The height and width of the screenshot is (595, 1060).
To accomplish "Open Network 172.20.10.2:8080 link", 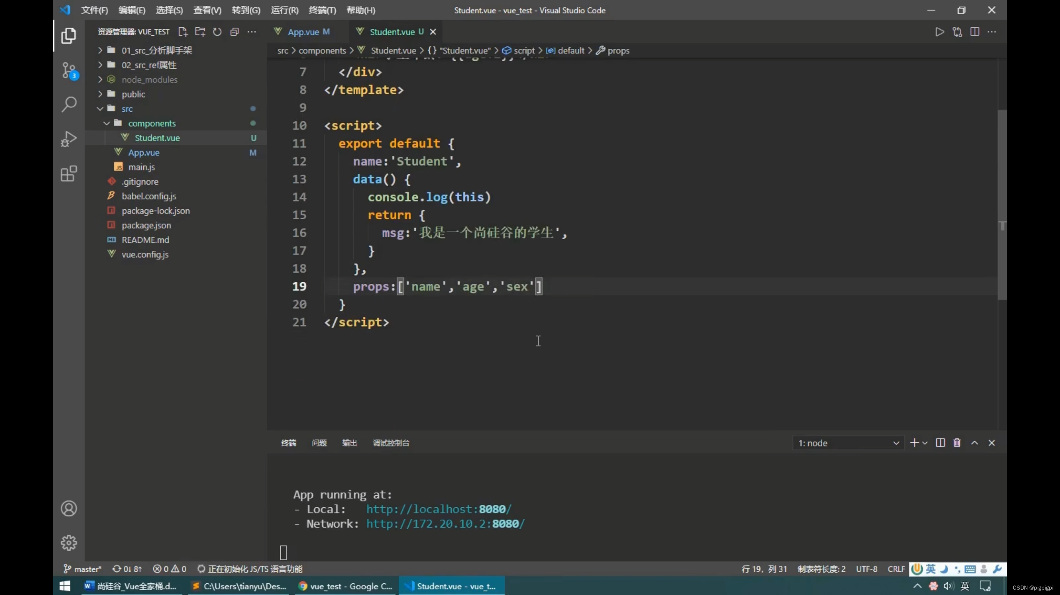I will coord(446,524).
